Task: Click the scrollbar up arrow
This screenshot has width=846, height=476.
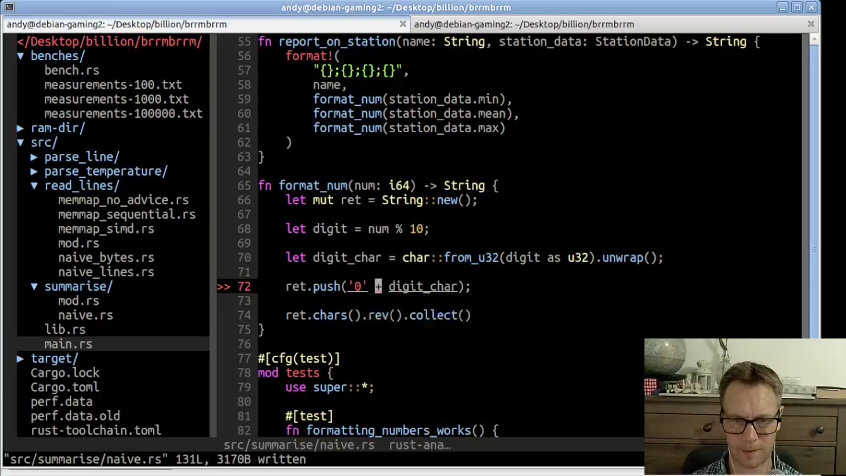Action: (814, 40)
